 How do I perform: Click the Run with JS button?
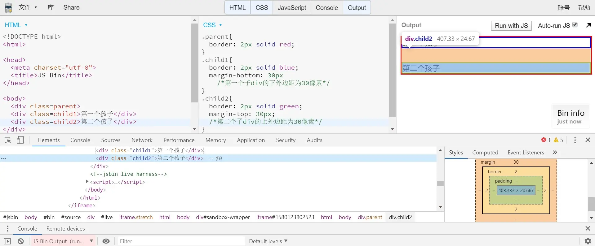tap(511, 26)
